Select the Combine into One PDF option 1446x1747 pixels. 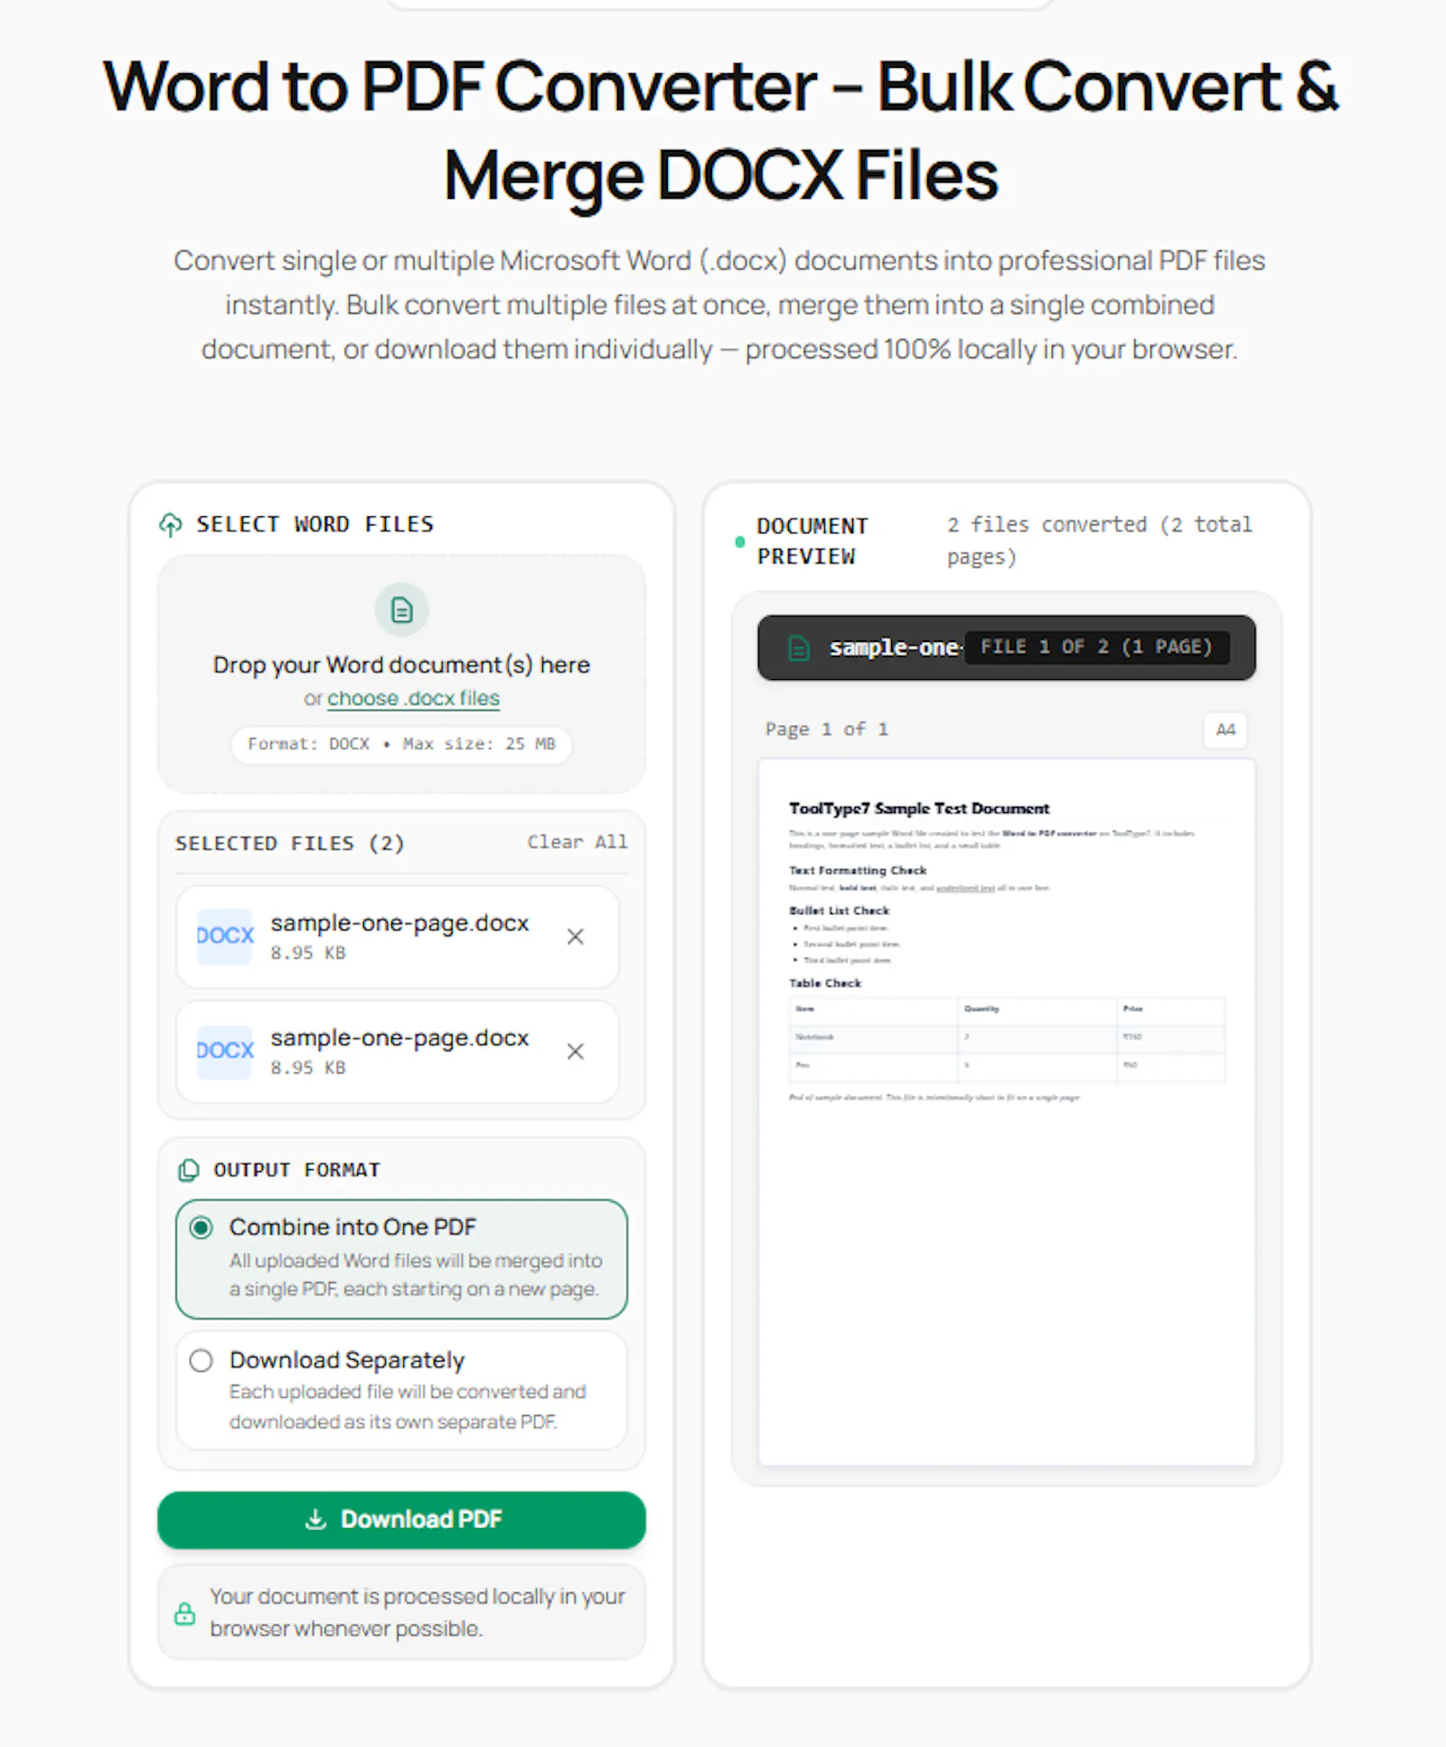click(x=401, y=1259)
